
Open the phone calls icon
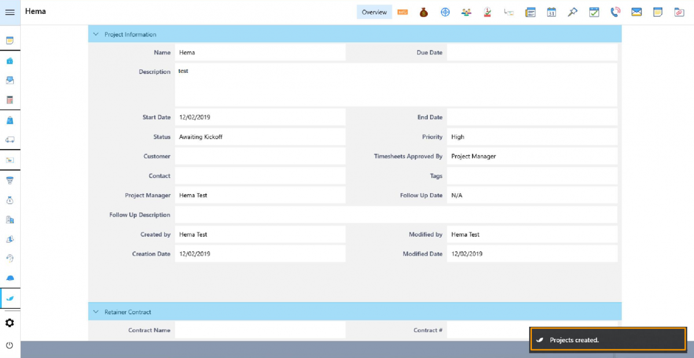[615, 12]
